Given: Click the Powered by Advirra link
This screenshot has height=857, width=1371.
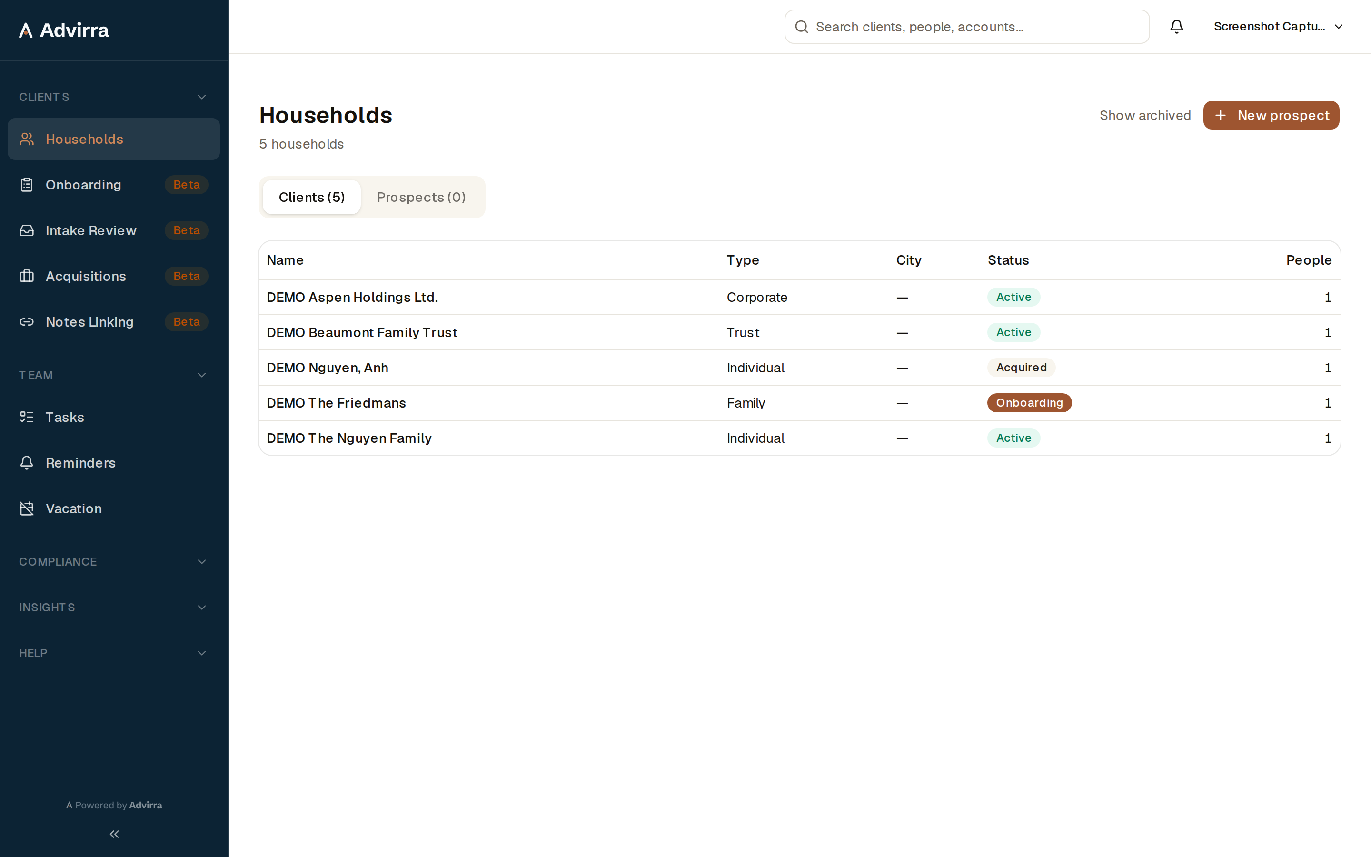Looking at the screenshot, I should tap(114, 805).
